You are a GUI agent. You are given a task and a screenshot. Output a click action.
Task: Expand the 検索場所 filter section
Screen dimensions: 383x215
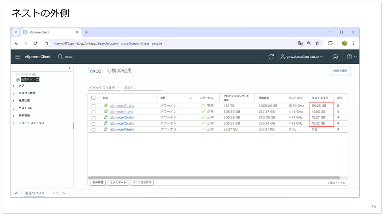tap(13, 116)
